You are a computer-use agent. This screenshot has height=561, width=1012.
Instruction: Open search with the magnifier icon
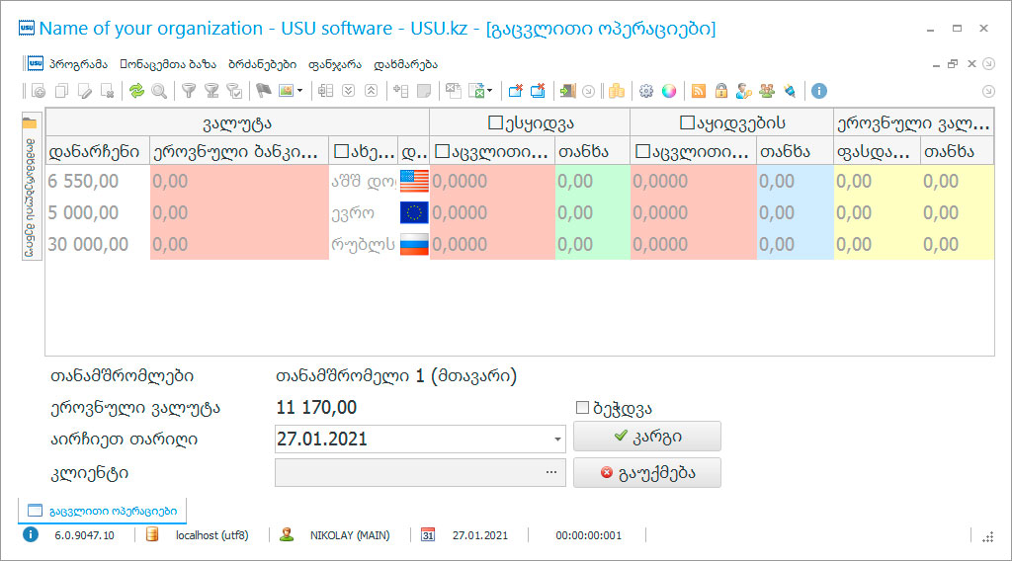[159, 91]
